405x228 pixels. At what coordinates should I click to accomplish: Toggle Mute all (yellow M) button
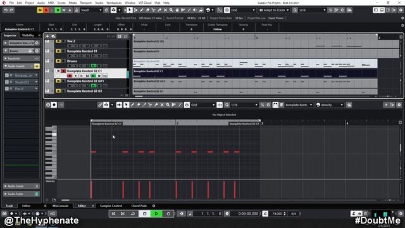[40, 10]
